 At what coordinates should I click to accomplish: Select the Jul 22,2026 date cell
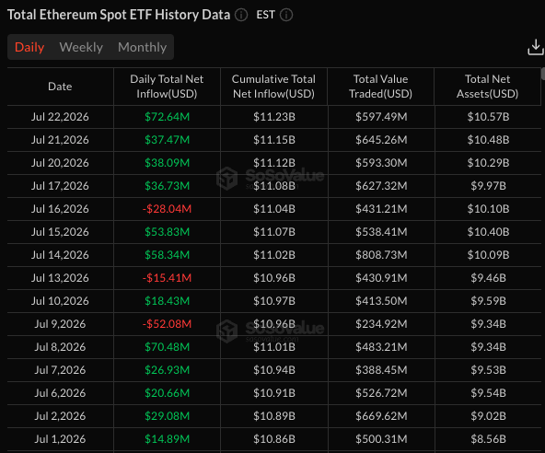[60, 117]
